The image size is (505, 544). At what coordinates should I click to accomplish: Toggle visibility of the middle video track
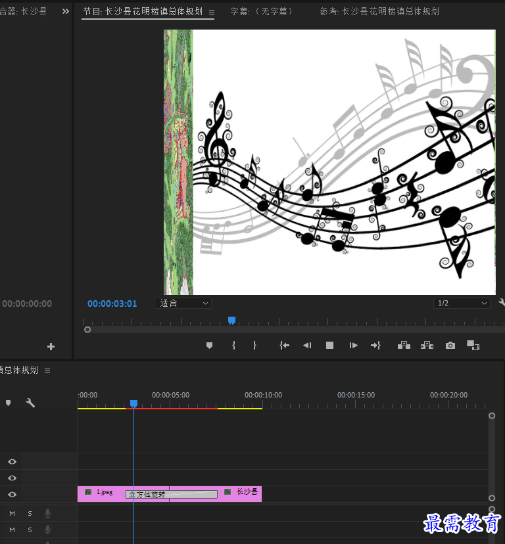(12, 478)
